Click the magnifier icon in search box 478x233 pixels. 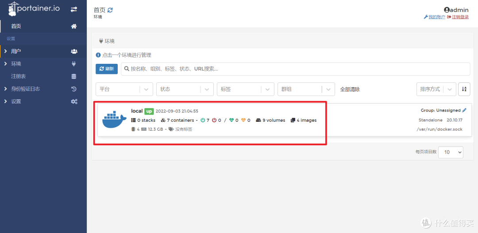(127, 69)
